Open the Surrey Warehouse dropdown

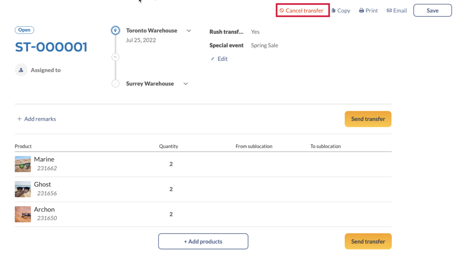[x=185, y=83]
